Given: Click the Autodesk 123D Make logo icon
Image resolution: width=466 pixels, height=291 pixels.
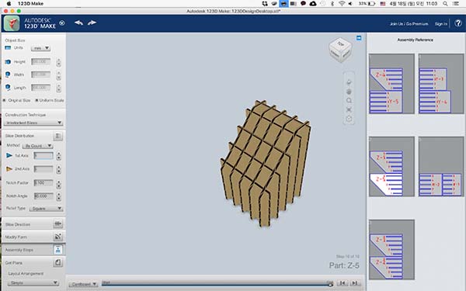Looking at the screenshot, I should [x=12, y=23].
